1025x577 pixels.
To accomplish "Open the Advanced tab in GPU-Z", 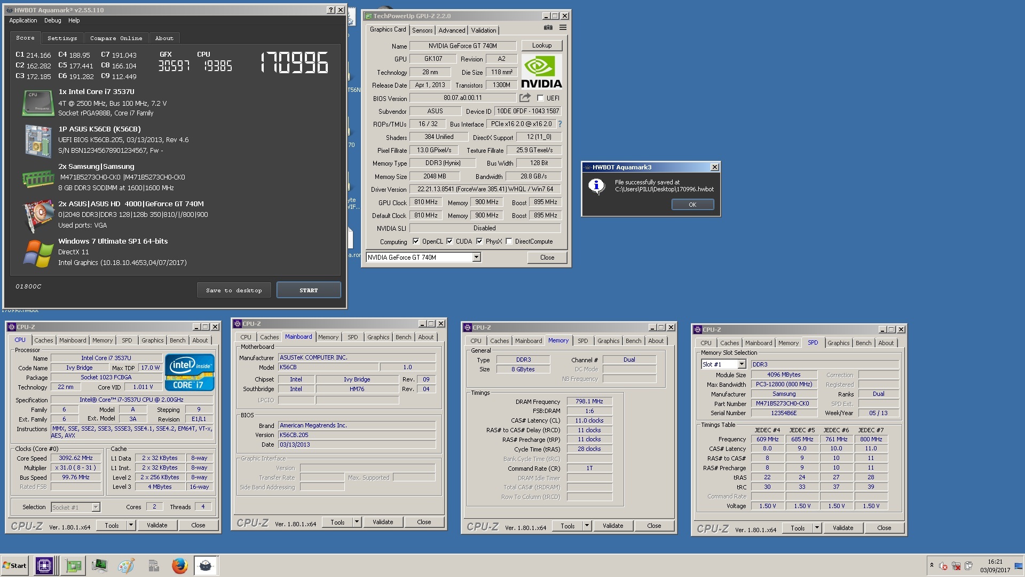I will point(452,30).
